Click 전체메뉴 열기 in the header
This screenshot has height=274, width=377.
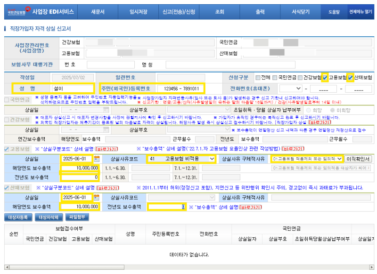click(x=361, y=11)
